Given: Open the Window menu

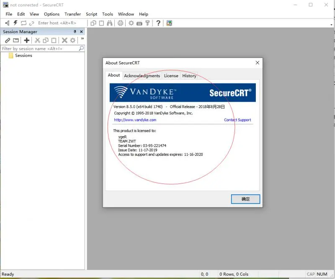Looking at the screenshot, I should [126, 14].
